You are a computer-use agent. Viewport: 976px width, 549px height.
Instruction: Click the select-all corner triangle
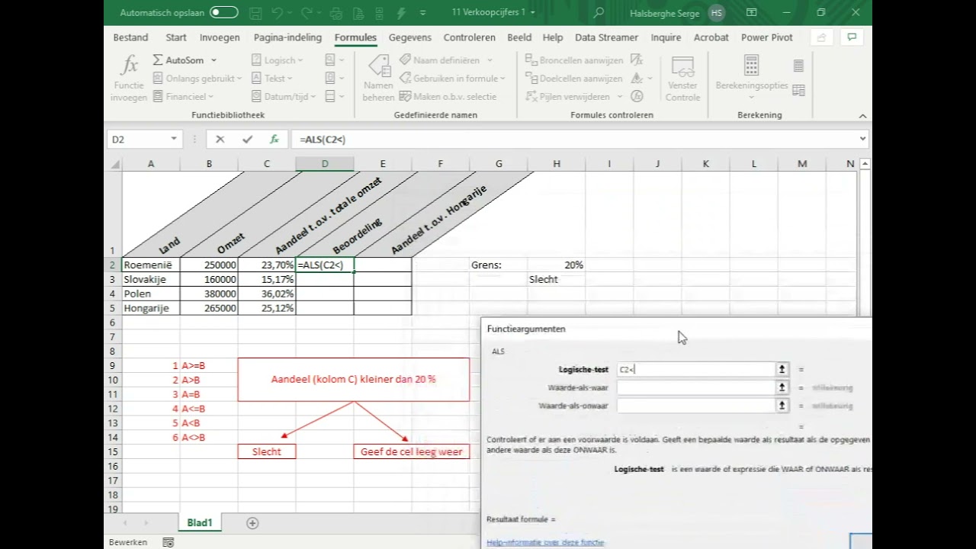point(114,164)
